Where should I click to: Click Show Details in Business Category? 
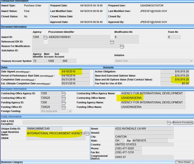[184, 162]
